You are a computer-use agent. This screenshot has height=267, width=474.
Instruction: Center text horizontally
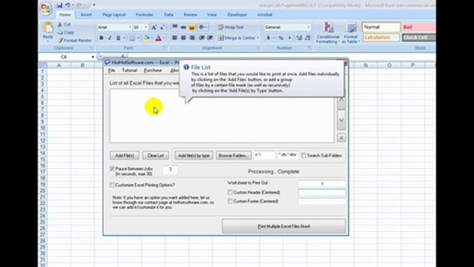pos(183,38)
